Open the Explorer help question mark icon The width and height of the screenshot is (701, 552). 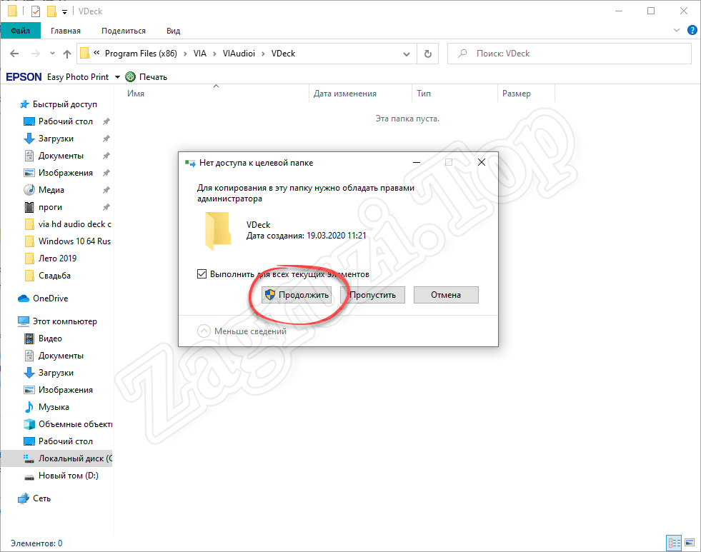(x=692, y=31)
